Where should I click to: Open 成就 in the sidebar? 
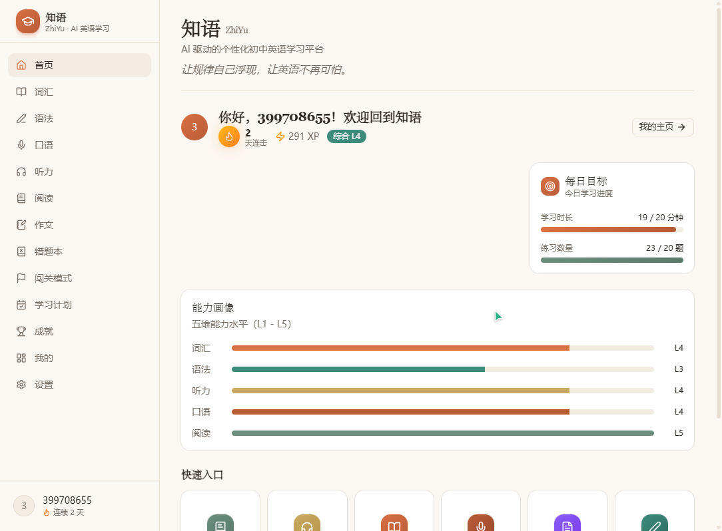coord(80,331)
